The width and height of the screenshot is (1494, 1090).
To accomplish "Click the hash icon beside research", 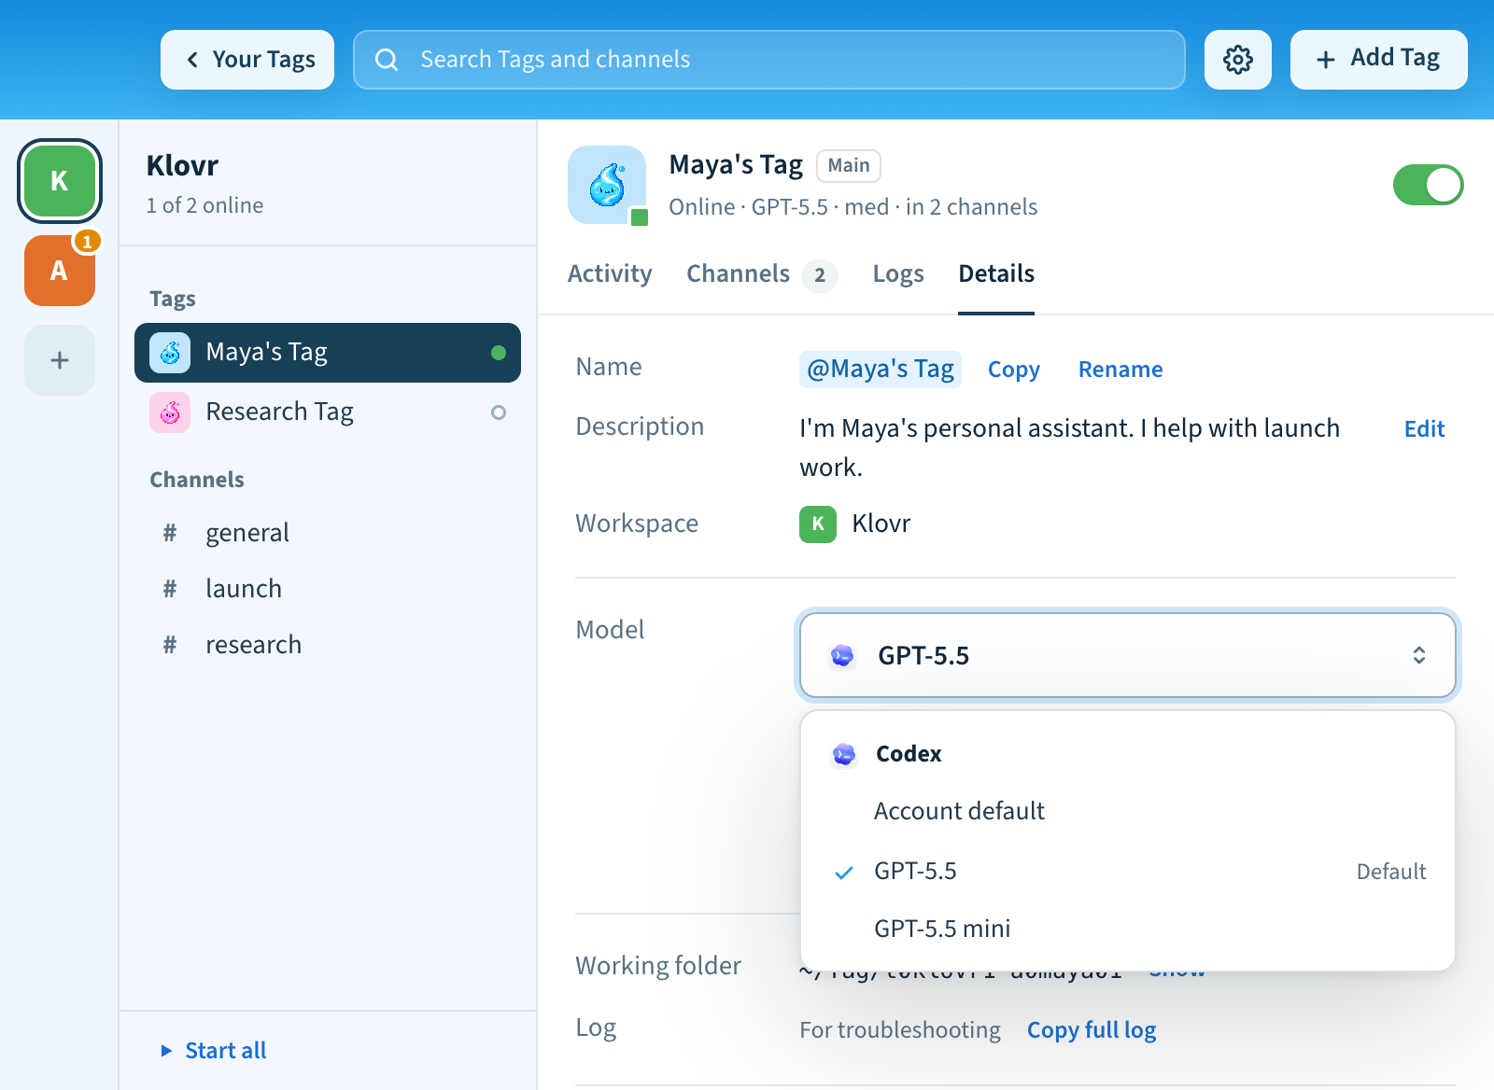I will click(170, 645).
